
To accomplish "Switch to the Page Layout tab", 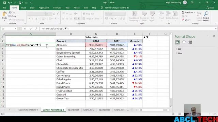I will point(44,8).
